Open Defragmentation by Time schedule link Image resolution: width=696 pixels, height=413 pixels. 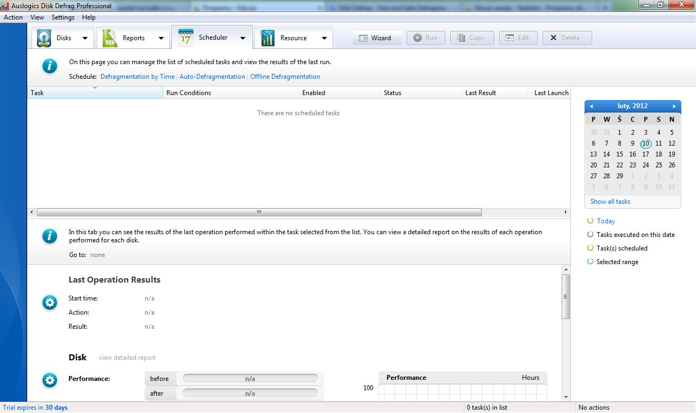pyautogui.click(x=138, y=77)
